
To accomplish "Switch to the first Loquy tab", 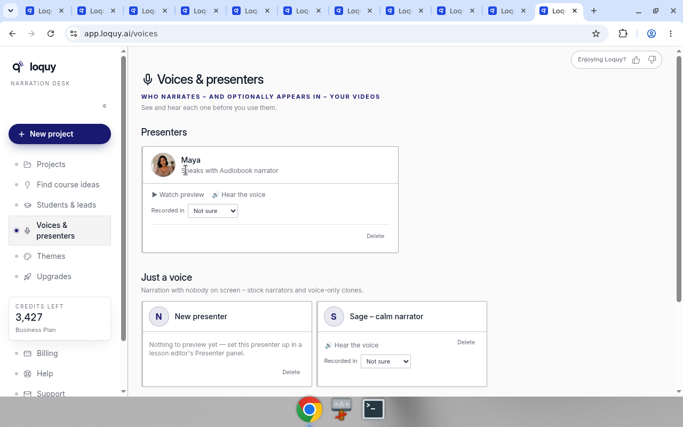I will point(45,11).
